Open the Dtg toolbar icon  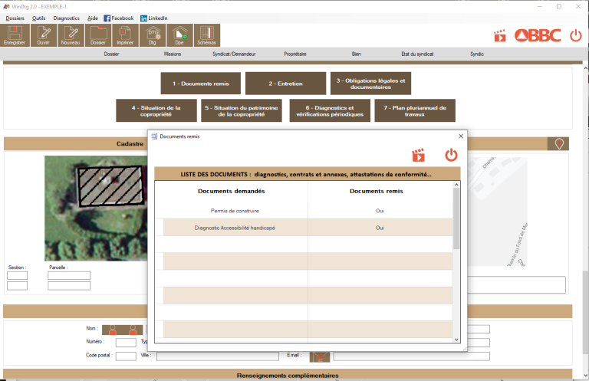tap(153, 35)
